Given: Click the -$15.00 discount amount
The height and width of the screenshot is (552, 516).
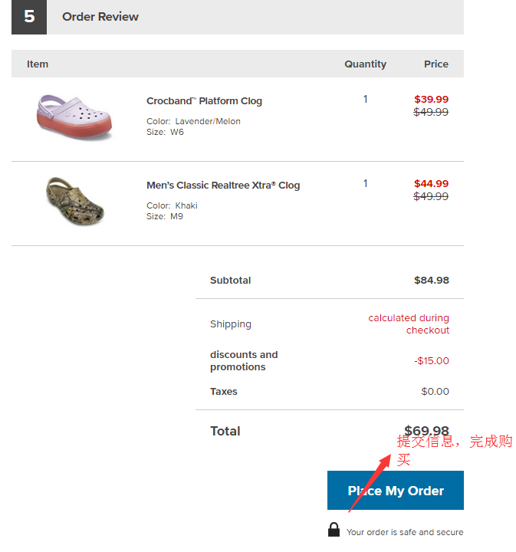Looking at the screenshot, I should (x=431, y=361).
